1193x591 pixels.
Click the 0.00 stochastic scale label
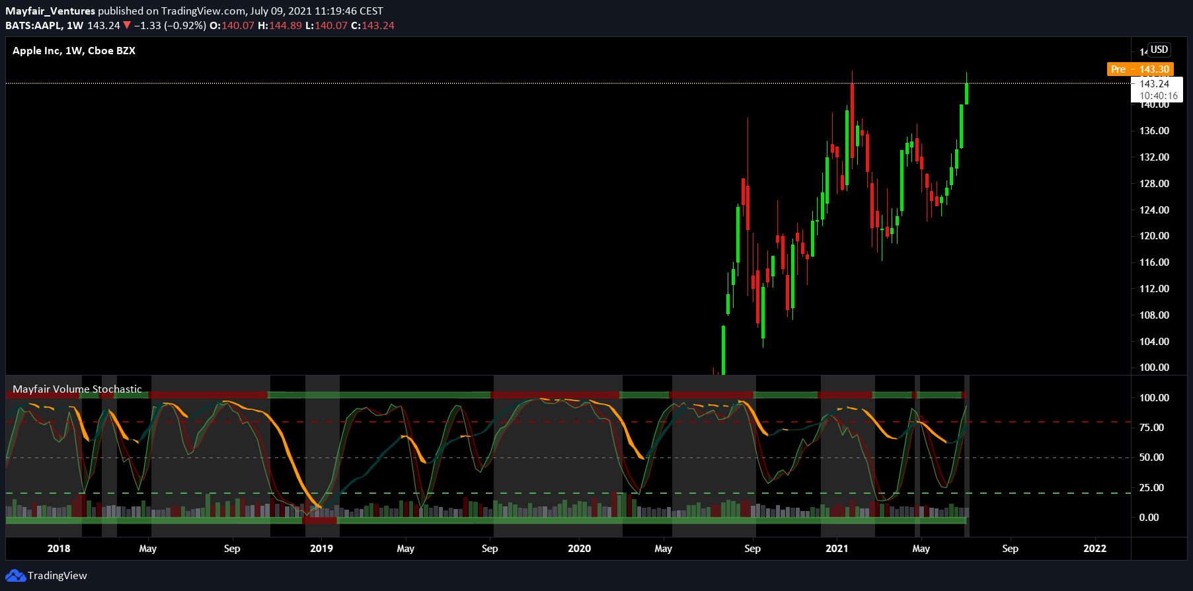point(1149,518)
